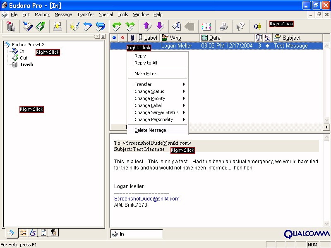Click the Forward message toolbar icon

117,26
